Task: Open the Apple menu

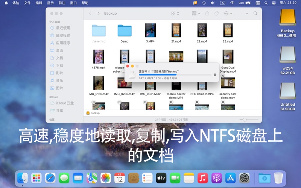Action: pyautogui.click(x=6, y=3)
